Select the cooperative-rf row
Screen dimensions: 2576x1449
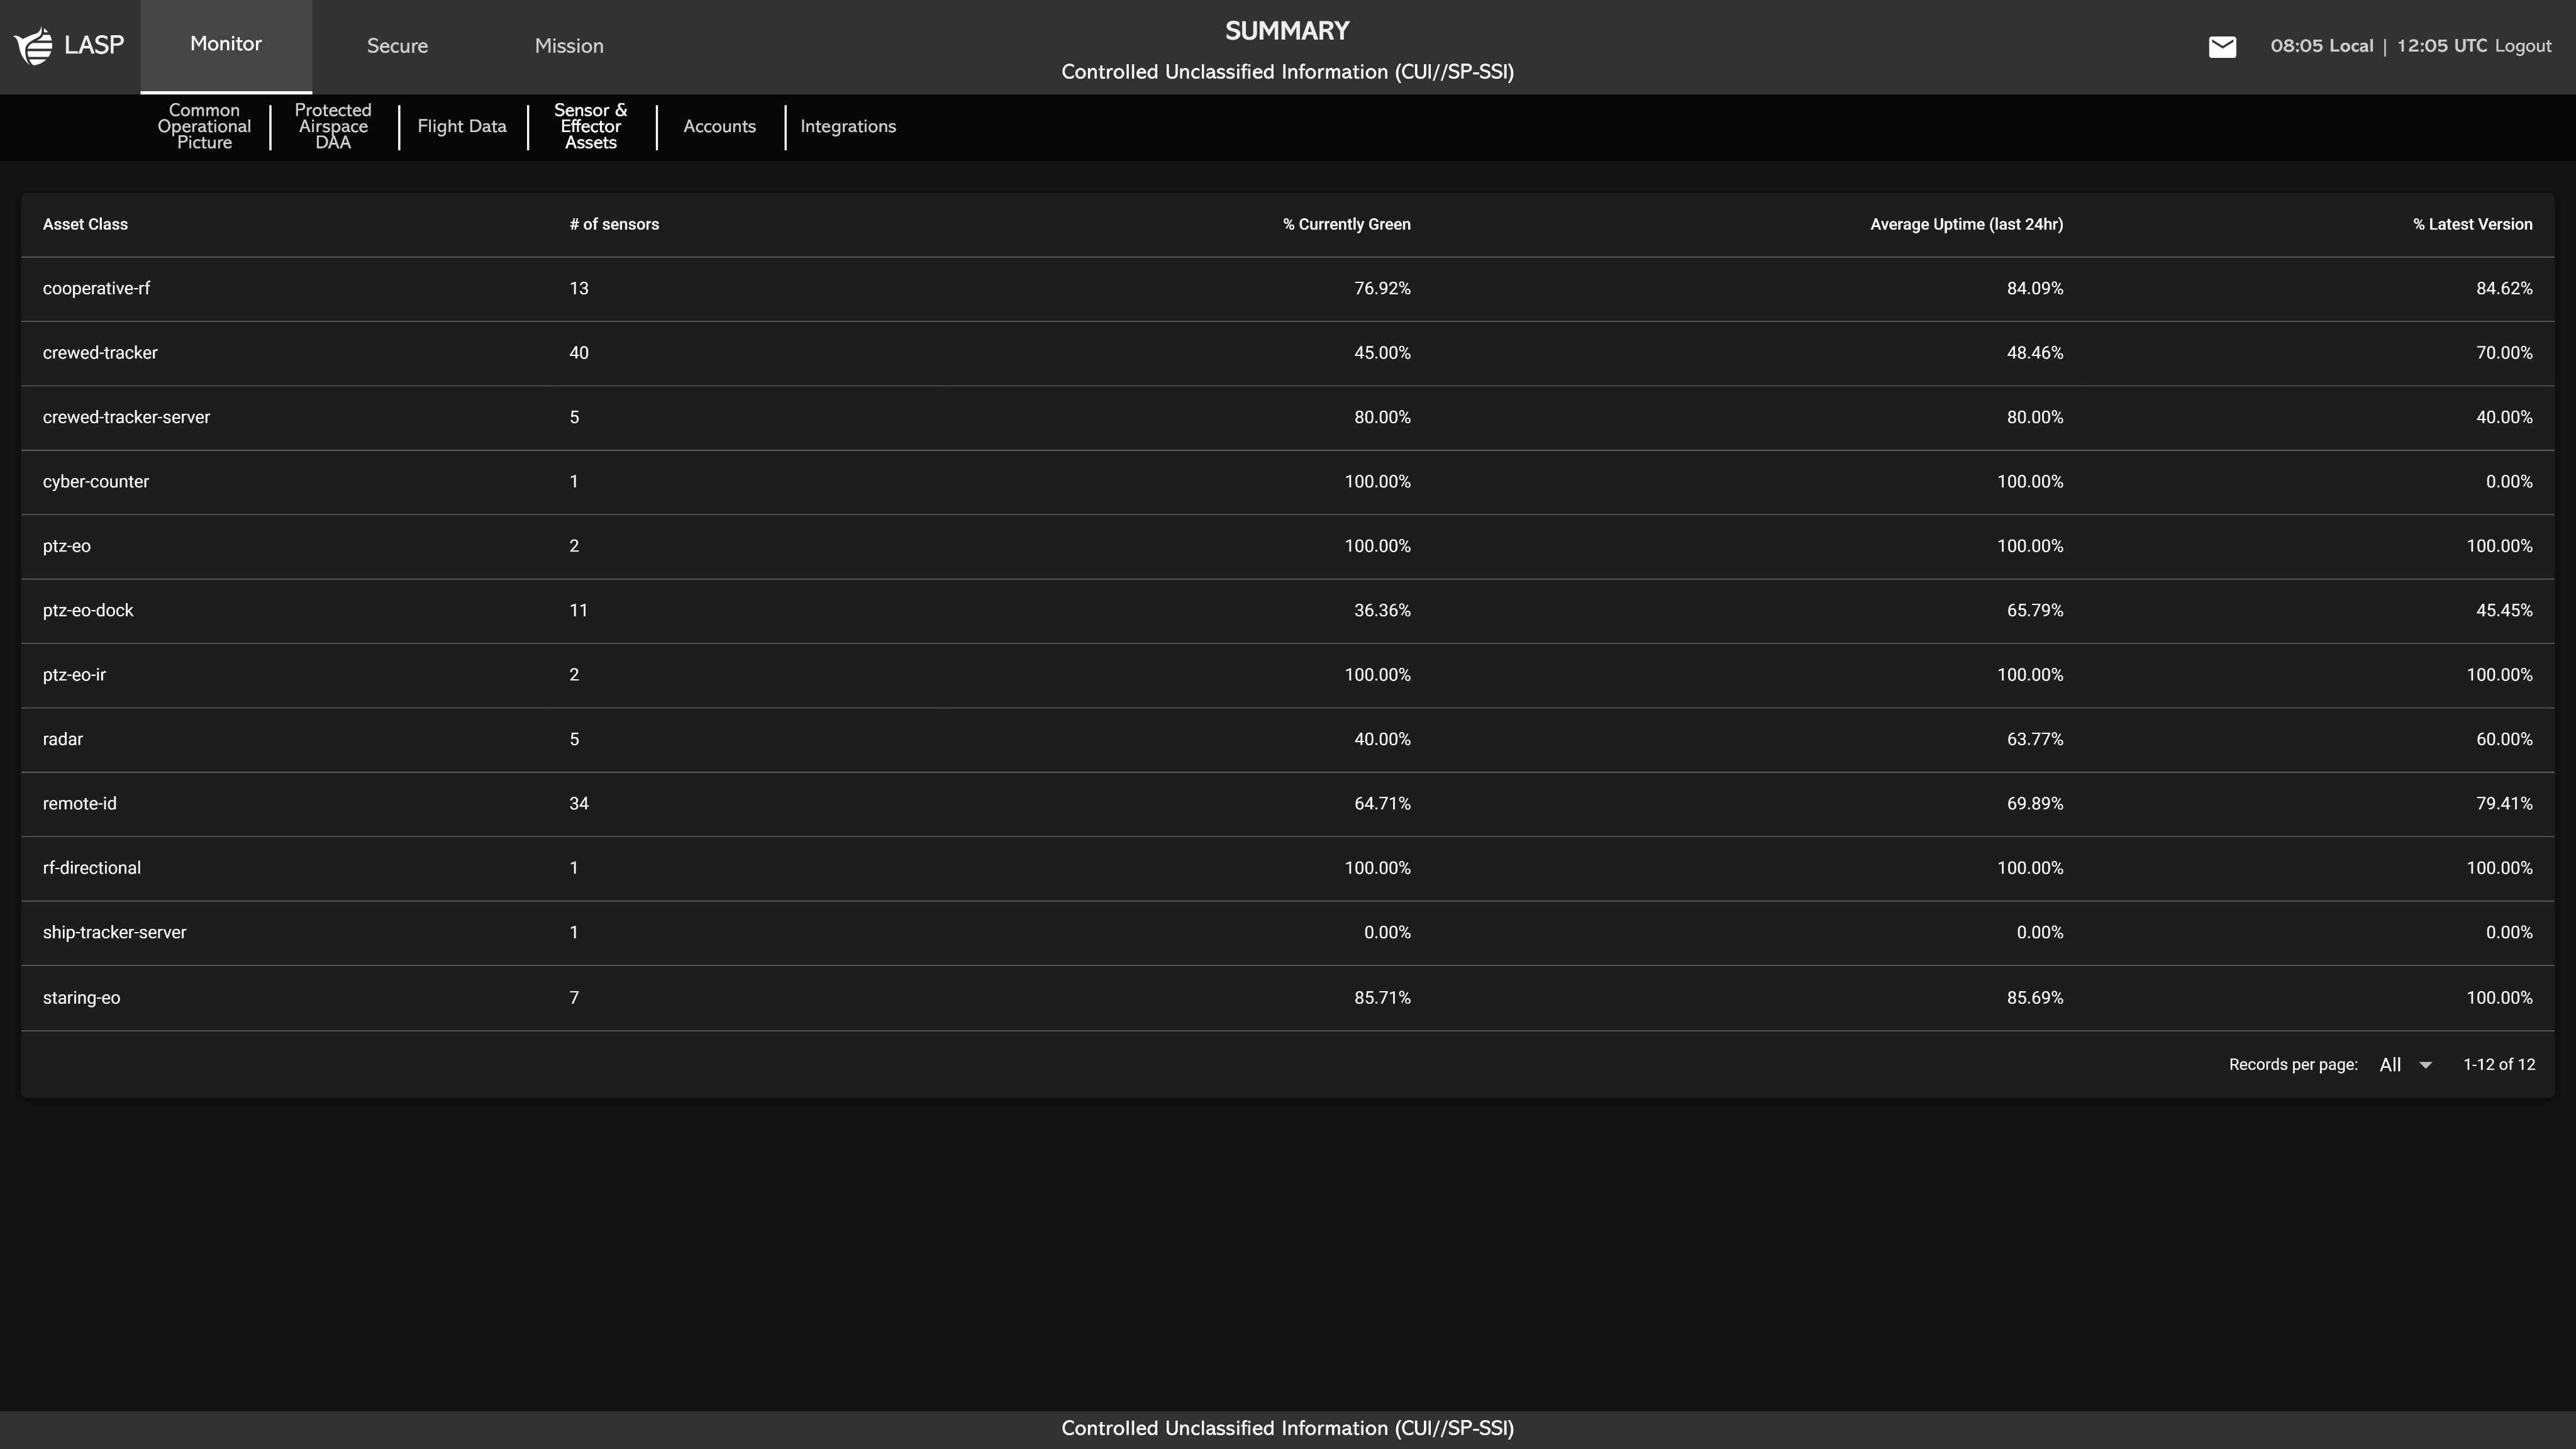[1288, 289]
